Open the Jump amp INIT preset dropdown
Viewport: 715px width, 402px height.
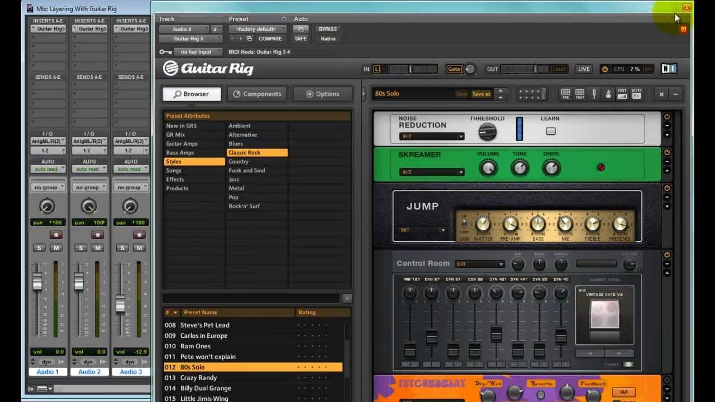point(422,230)
